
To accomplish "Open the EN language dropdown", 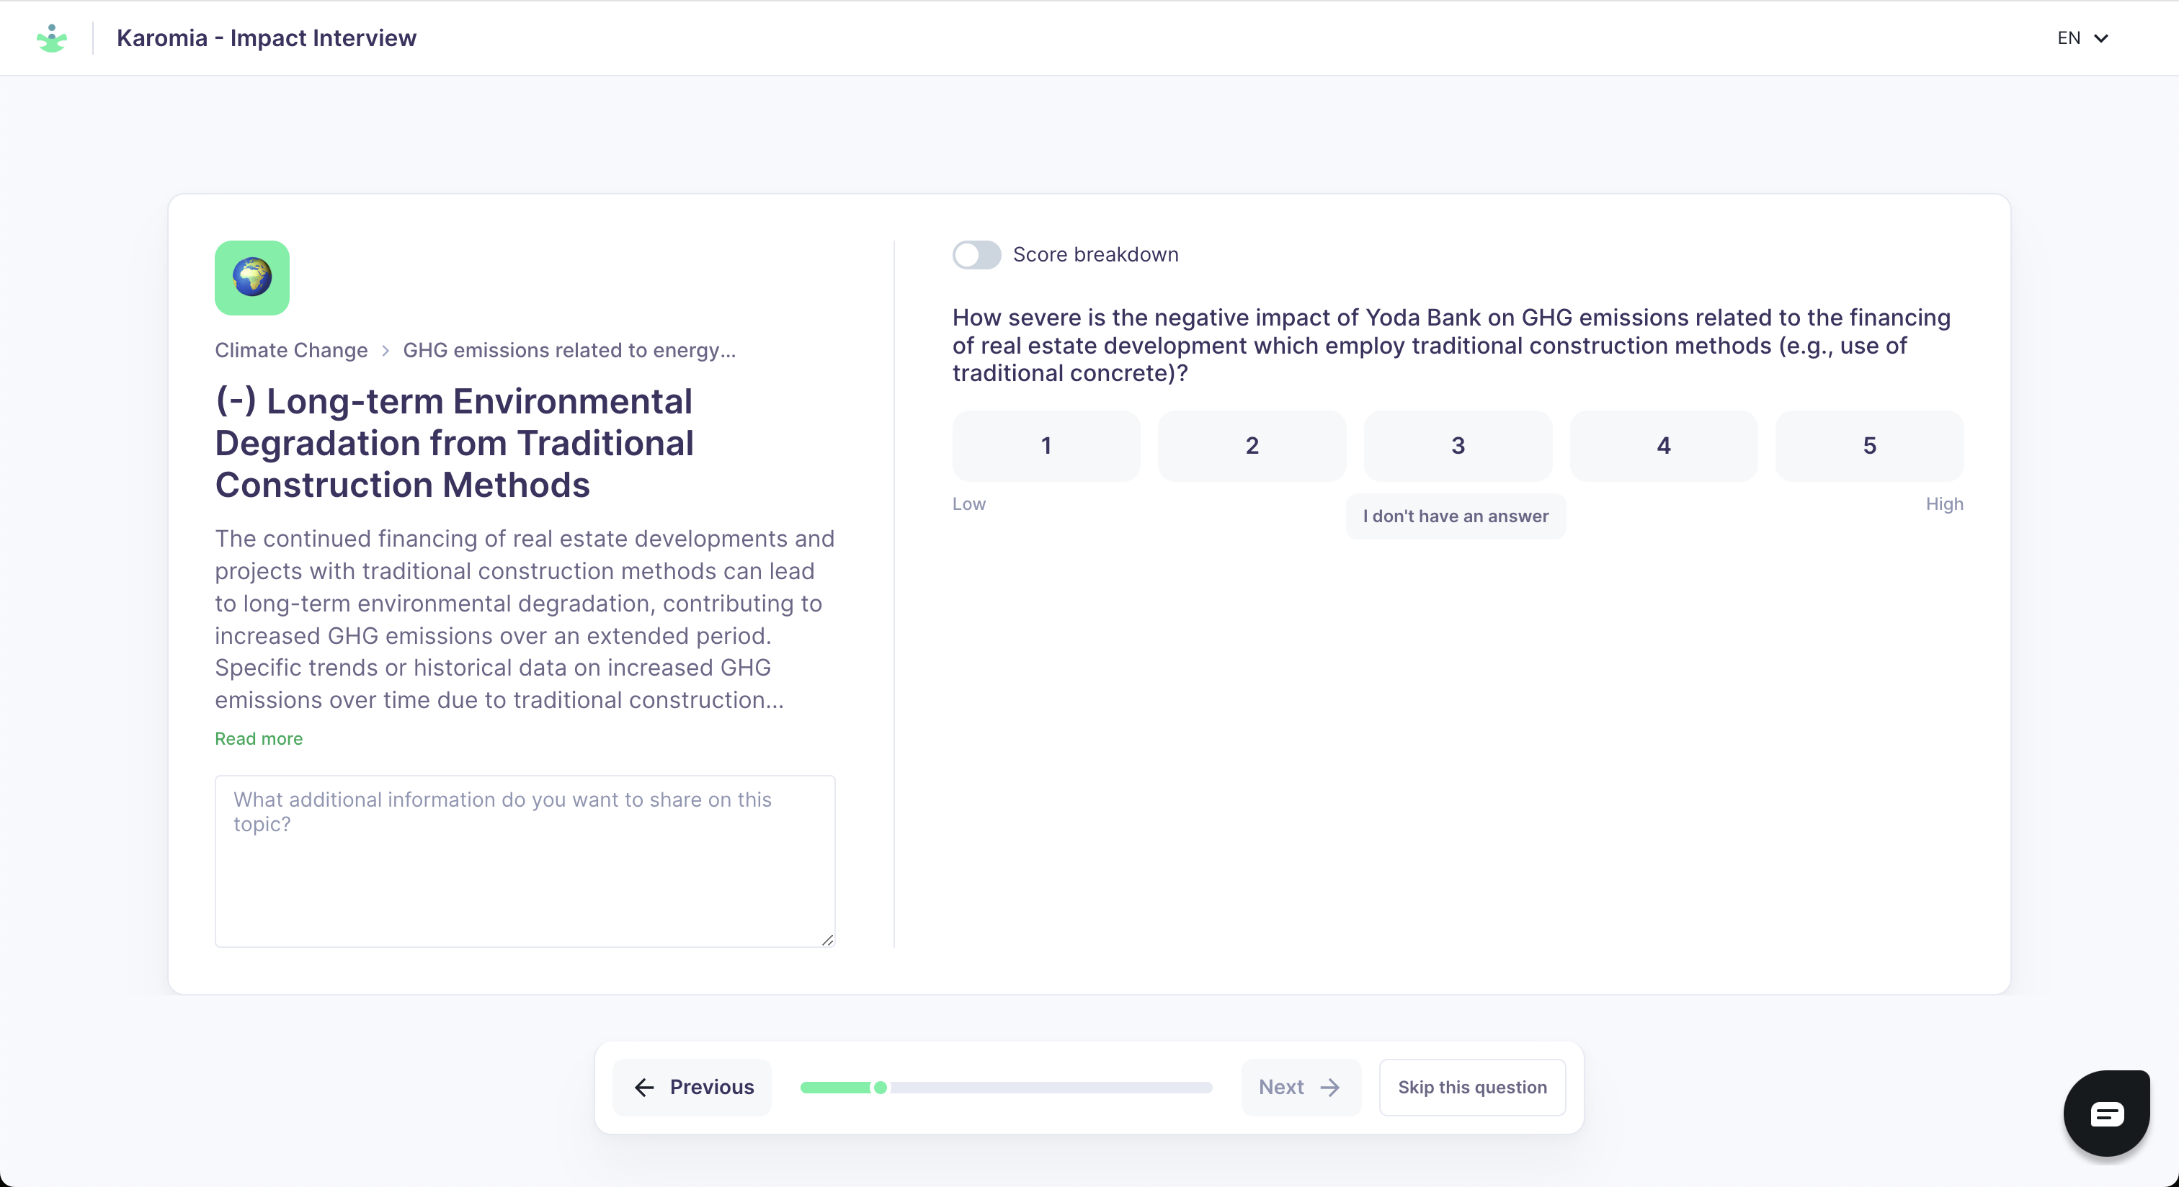I will point(2082,38).
